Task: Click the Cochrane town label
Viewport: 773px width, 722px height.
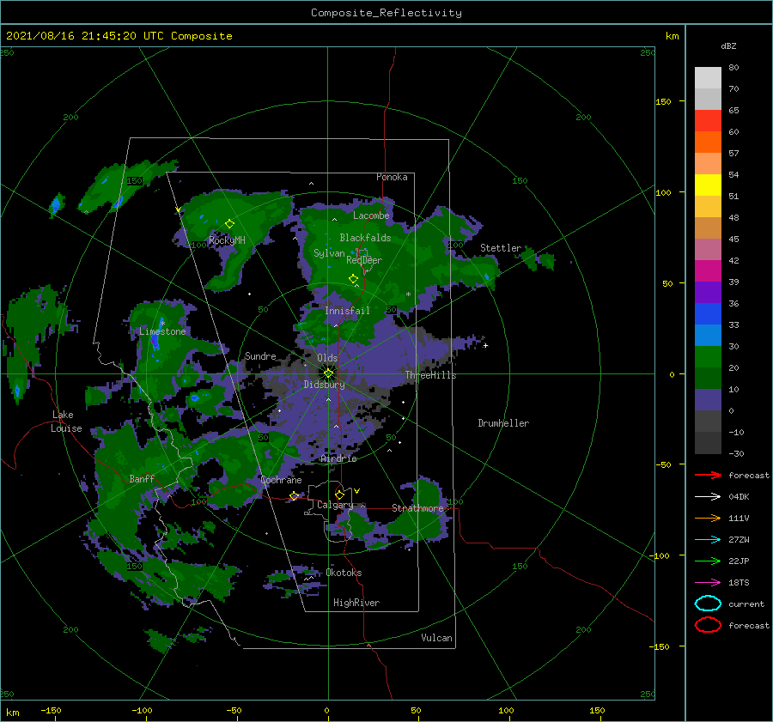Action: tap(281, 480)
